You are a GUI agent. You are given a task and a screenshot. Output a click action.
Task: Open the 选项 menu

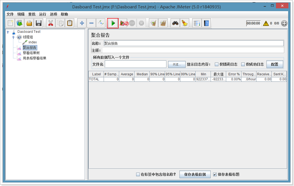tap(53, 14)
